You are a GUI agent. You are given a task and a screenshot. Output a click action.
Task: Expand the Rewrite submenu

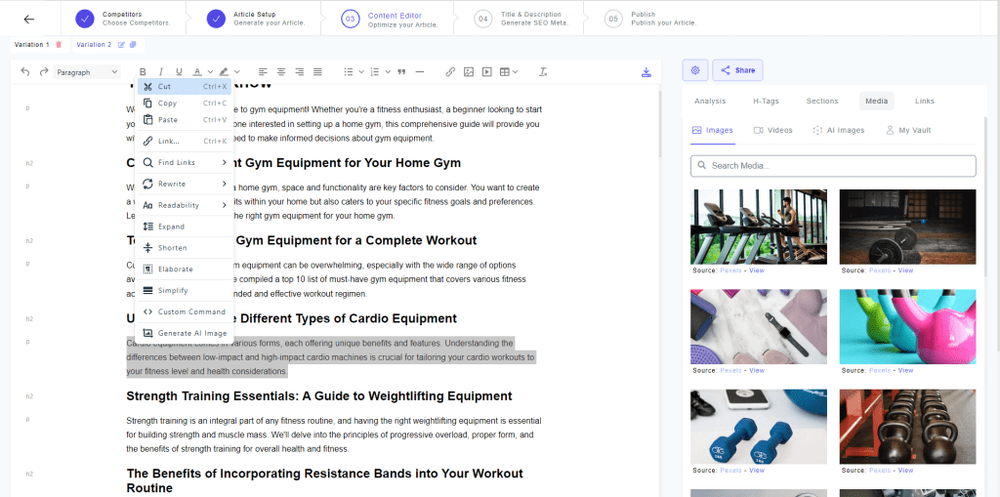coord(184,184)
